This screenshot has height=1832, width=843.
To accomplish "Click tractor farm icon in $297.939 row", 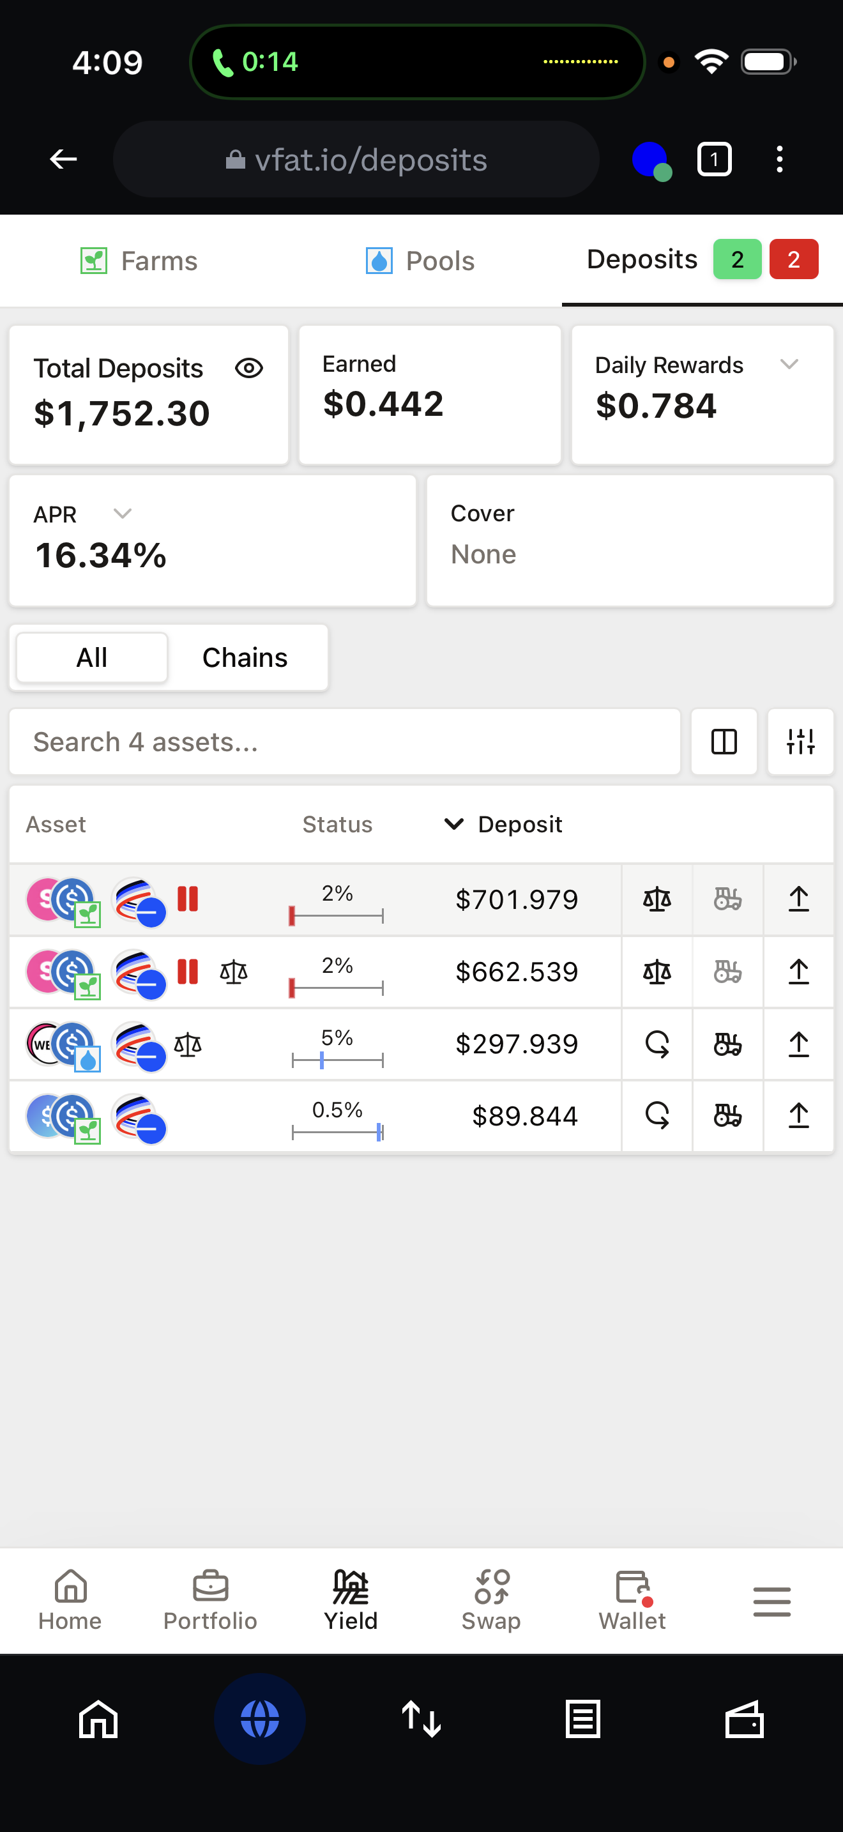I will [x=727, y=1044].
